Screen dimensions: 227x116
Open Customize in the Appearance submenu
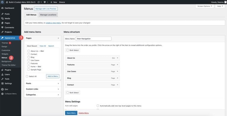(x=6, y=50)
